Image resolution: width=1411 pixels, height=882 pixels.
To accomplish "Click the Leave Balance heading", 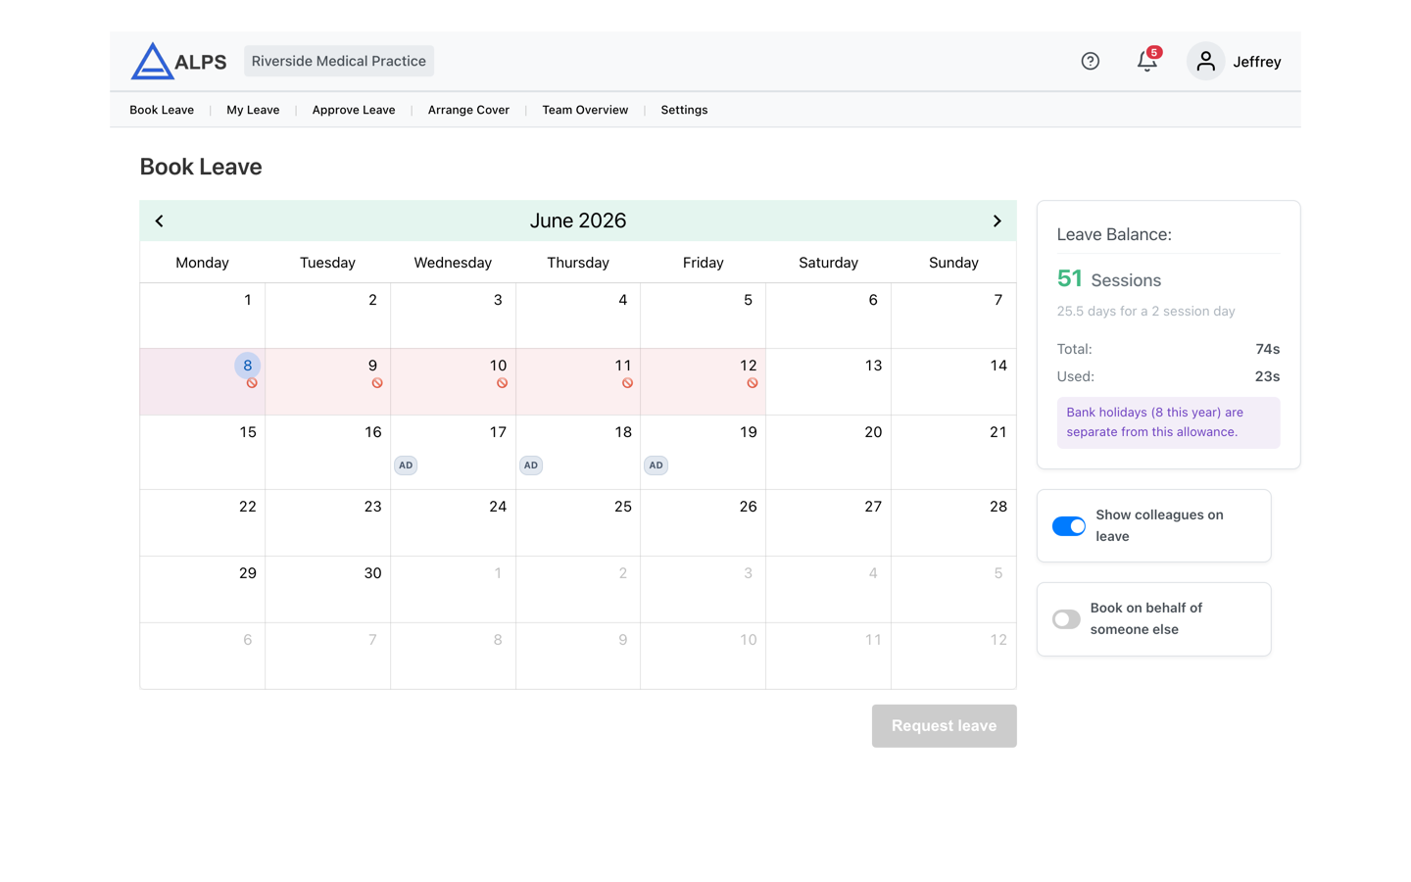I will coord(1114,234).
